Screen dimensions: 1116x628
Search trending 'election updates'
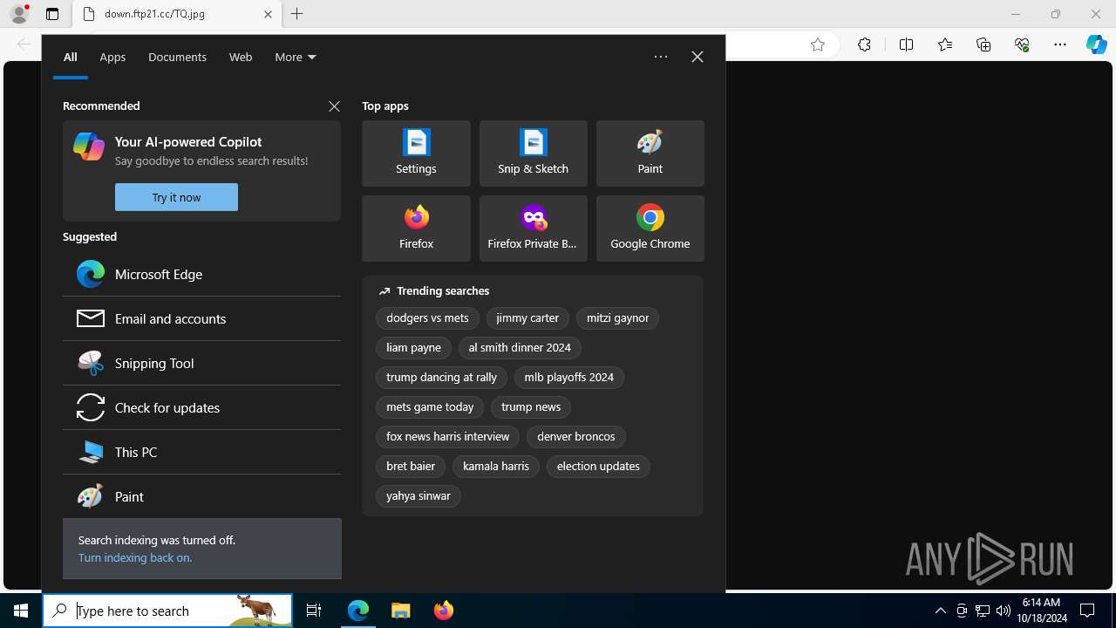[x=598, y=467]
